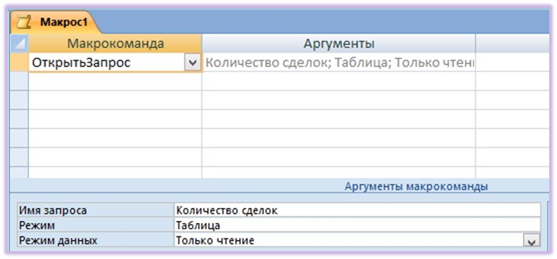The height and width of the screenshot is (259, 557).
Task: Click the Режим данных field showing Только чтение
Action: [349, 240]
